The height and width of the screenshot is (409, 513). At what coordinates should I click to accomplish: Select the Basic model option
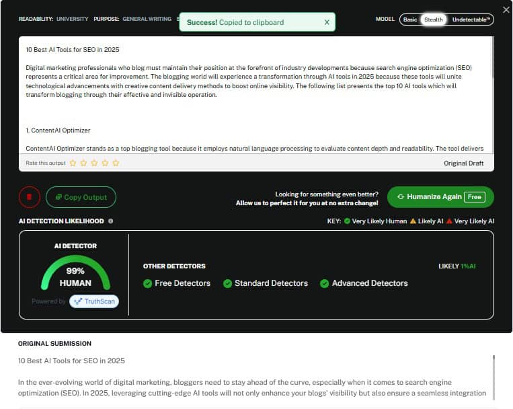[410, 20]
